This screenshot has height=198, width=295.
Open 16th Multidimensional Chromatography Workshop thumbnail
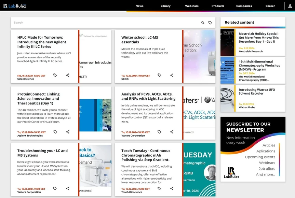tap(227, 70)
